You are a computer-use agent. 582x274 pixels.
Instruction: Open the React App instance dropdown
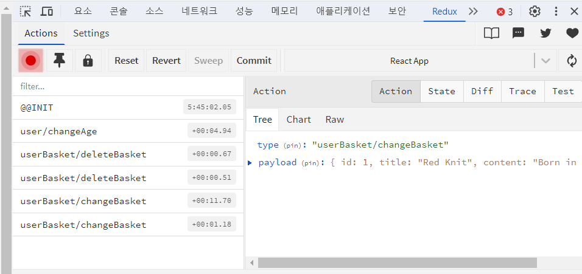click(x=545, y=60)
